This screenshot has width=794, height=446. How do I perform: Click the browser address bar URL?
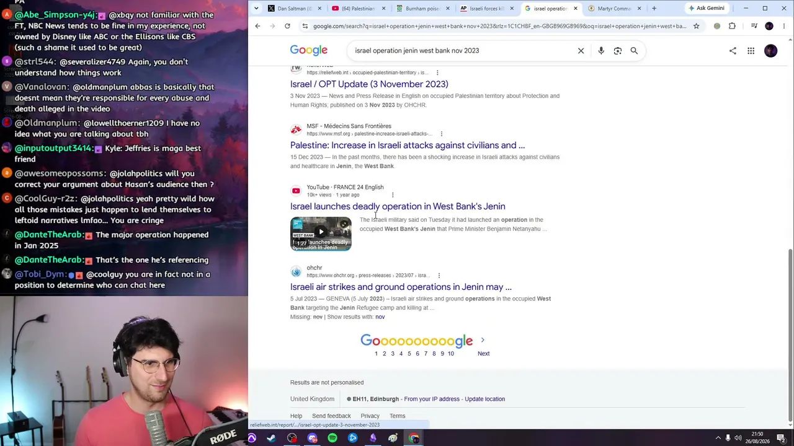[499, 26]
